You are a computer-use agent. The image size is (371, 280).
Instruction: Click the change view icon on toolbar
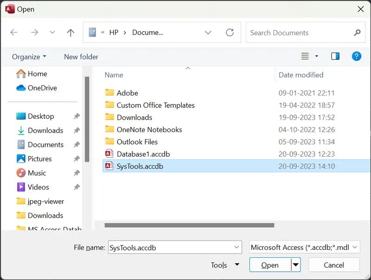[305, 56]
